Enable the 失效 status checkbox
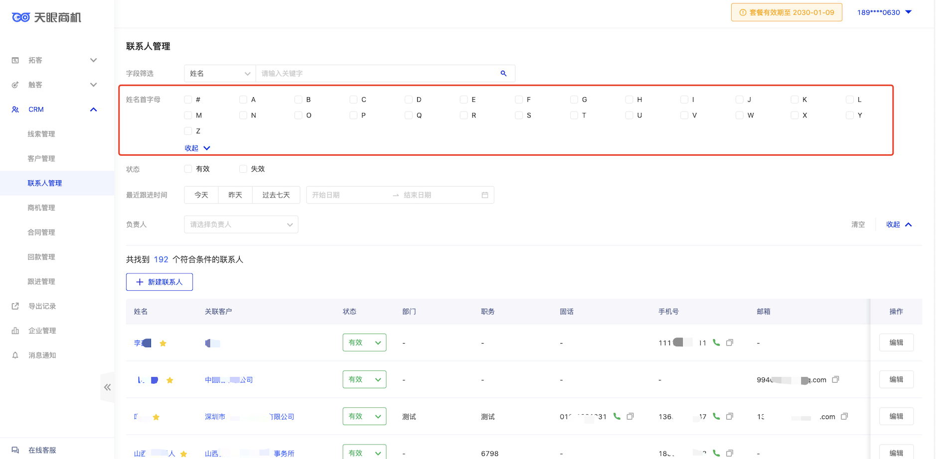Viewport: 936px width, 459px height. click(243, 169)
